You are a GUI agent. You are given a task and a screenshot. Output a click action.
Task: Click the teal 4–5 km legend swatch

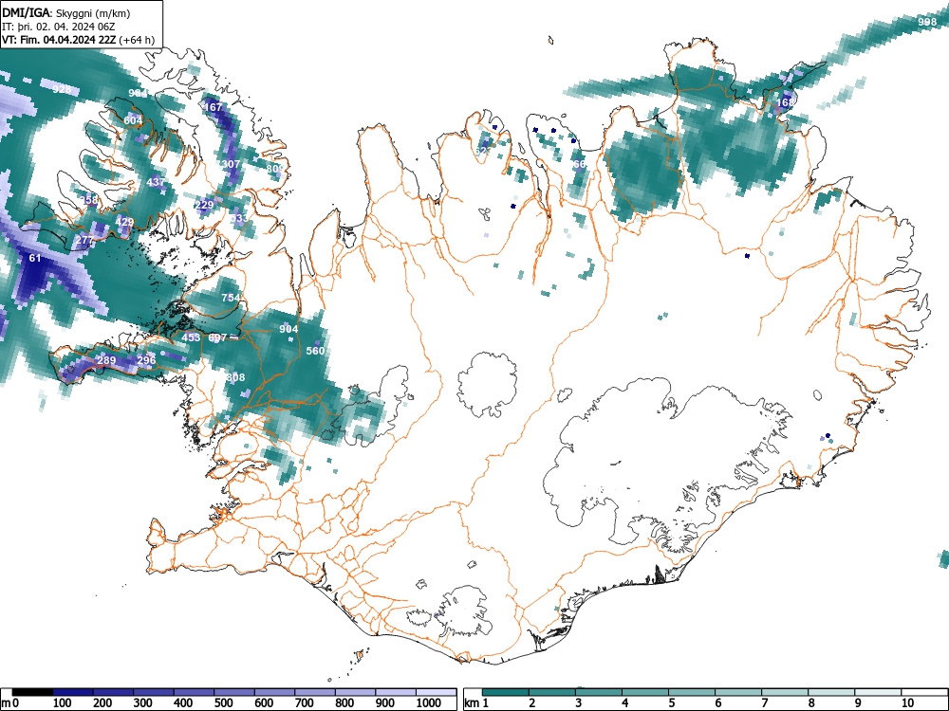[645, 692]
